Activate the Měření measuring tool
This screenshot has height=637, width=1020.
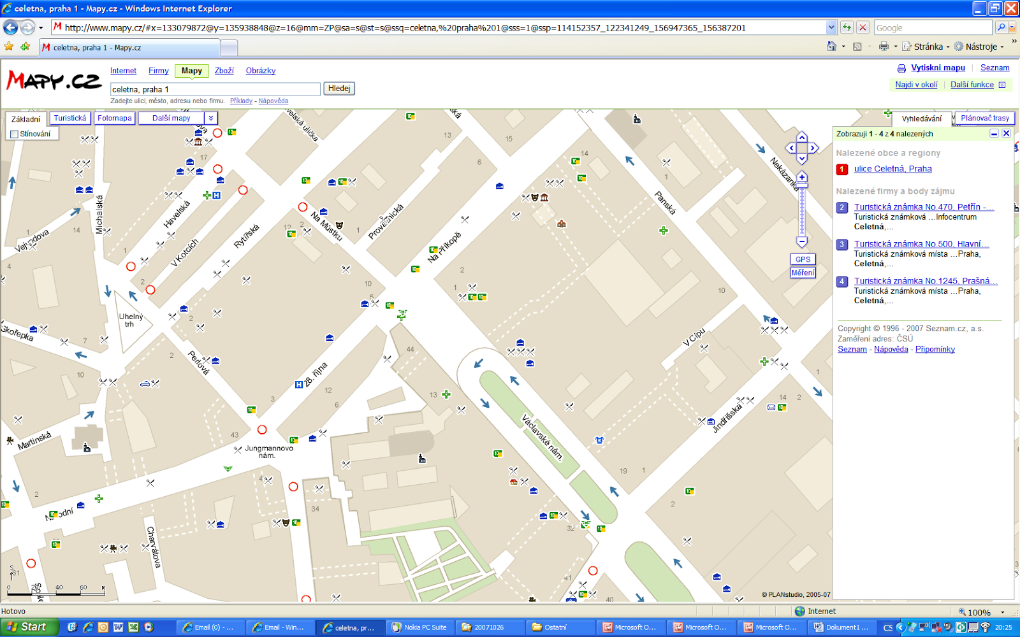click(803, 273)
